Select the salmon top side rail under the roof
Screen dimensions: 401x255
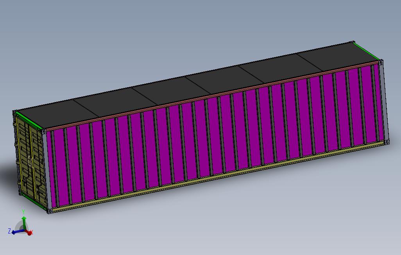(x=212, y=96)
